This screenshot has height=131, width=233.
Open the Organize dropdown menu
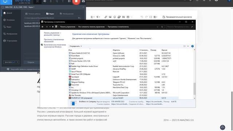75,46
